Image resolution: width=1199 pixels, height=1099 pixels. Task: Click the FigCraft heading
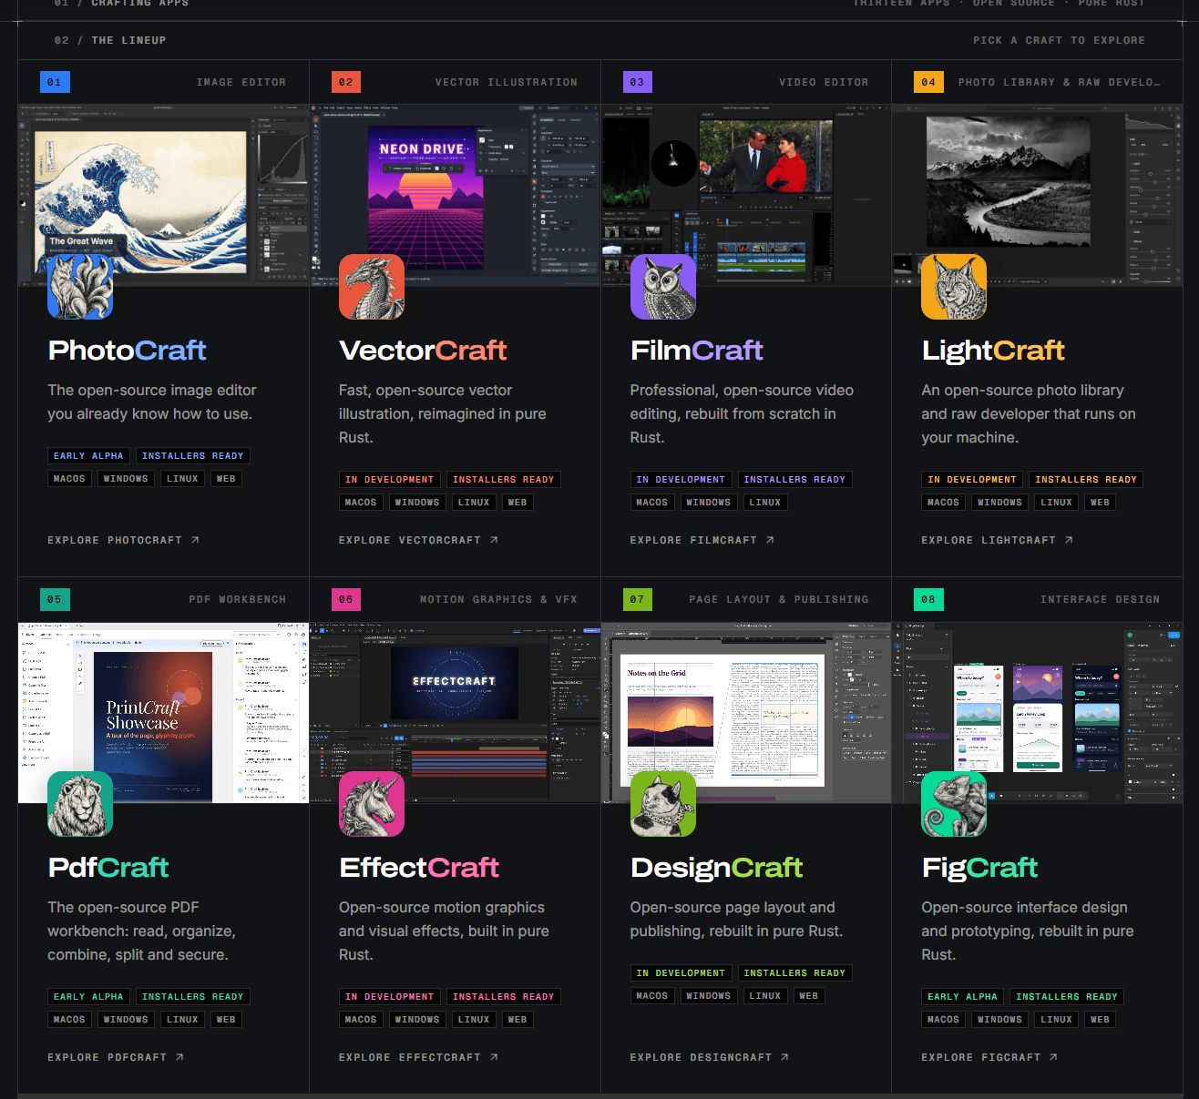[980, 868]
